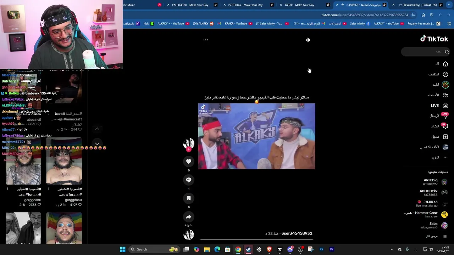Click the ALKRKY video player
Image resolution: width=454 pixels, height=255 pixels.
256,136
